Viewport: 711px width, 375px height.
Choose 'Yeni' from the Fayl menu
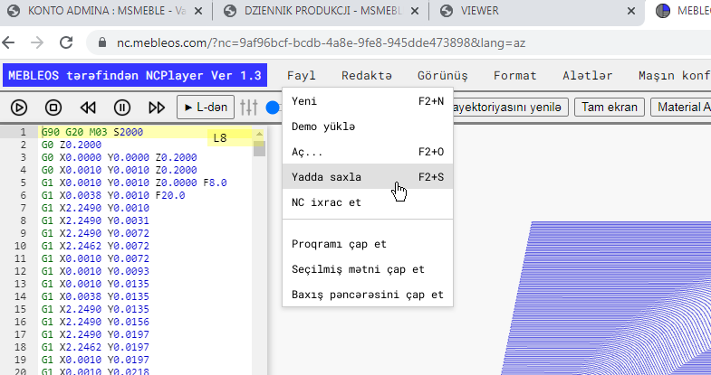tap(368, 101)
